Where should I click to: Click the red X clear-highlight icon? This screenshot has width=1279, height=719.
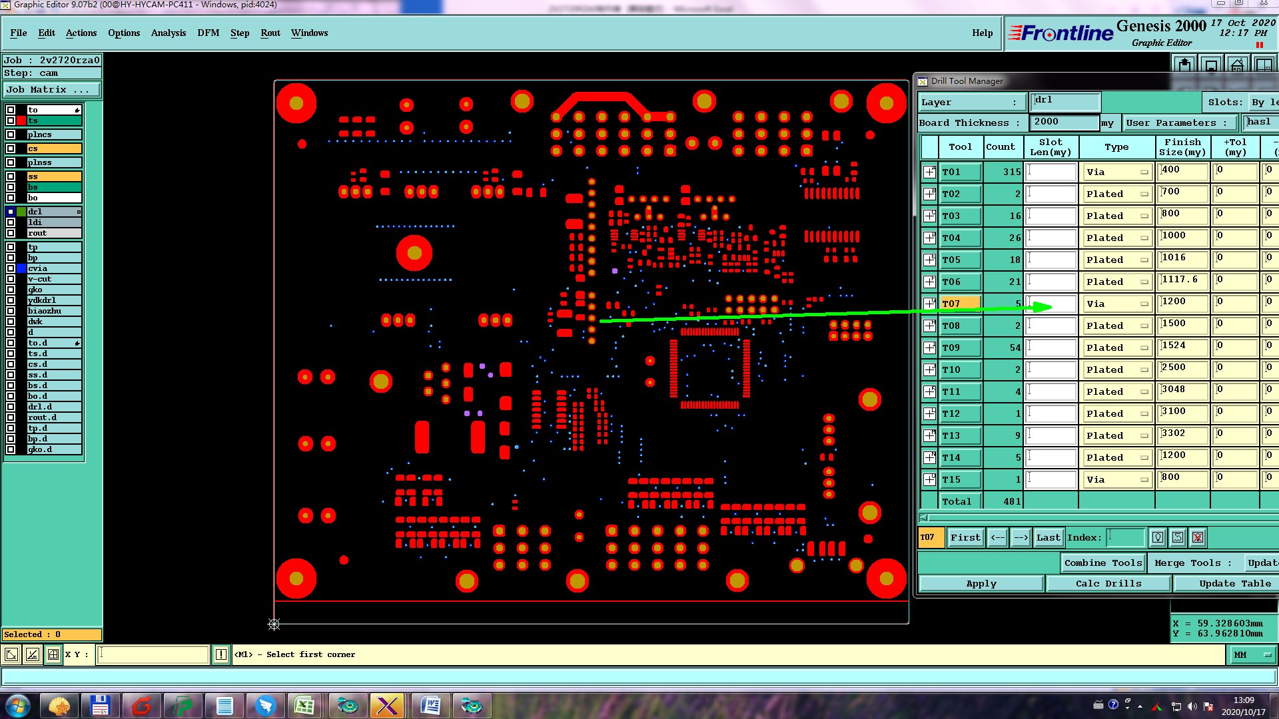1197,538
